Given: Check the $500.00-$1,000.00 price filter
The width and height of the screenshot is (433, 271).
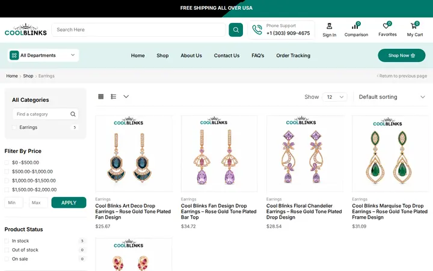Looking at the screenshot, I should (x=7, y=172).
